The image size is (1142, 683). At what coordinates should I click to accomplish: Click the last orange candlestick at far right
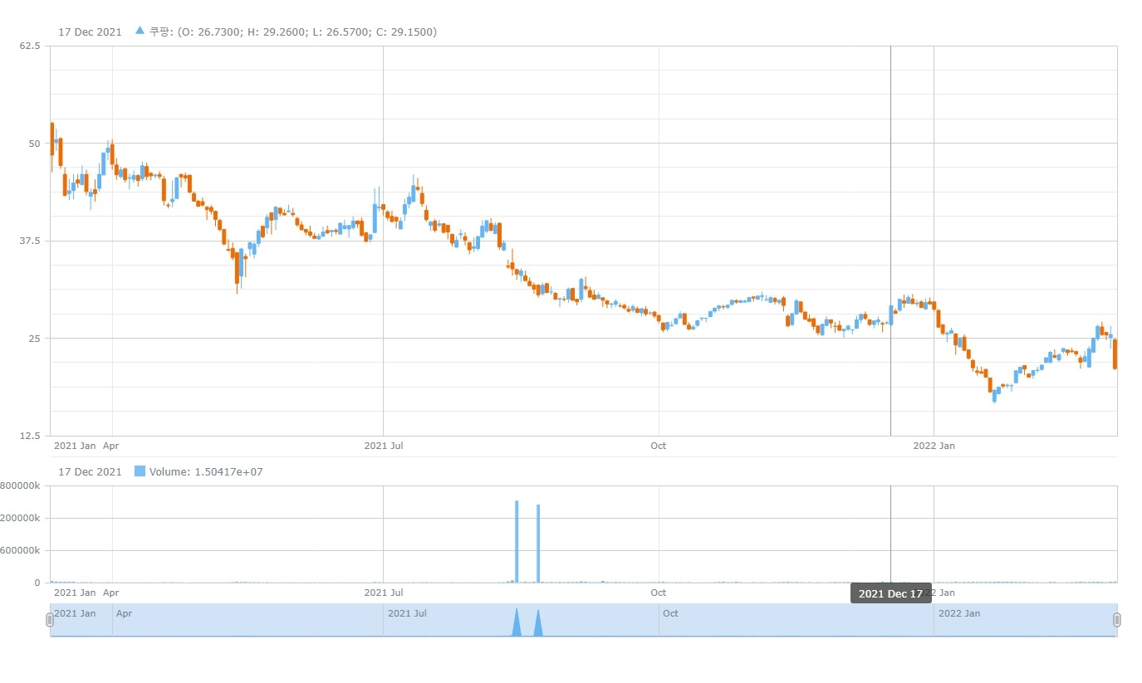pyautogui.click(x=1115, y=354)
